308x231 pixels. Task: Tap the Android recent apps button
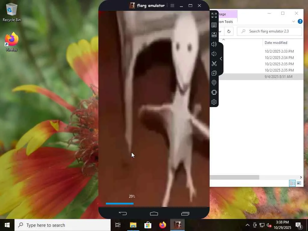(x=185, y=214)
